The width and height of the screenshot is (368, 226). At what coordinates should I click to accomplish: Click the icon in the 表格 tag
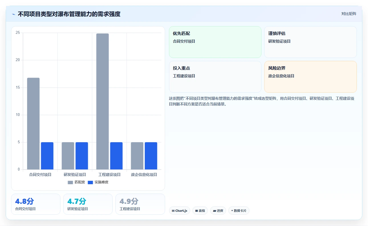196,211
